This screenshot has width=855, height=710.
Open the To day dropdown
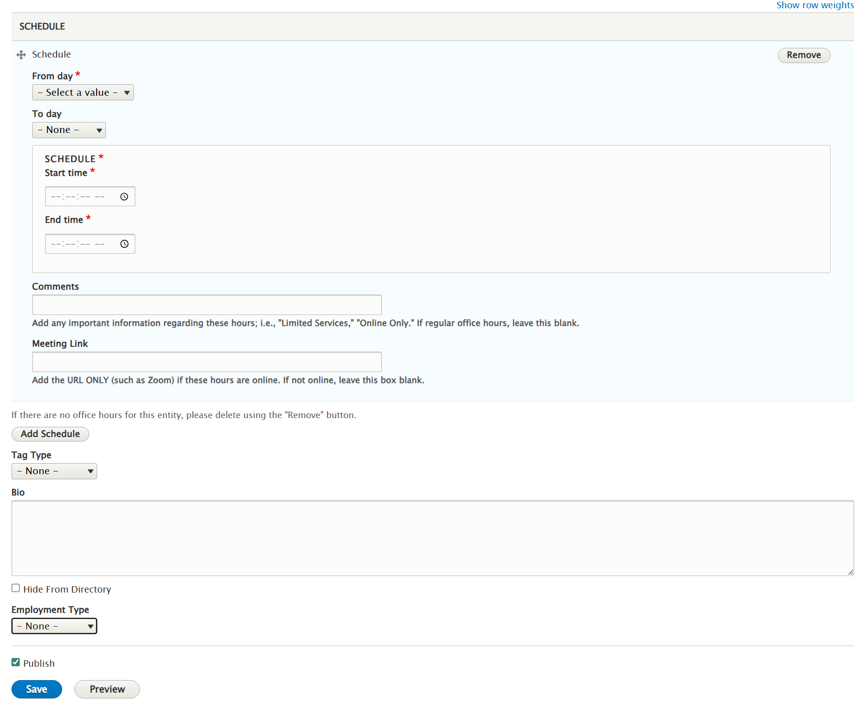click(x=69, y=129)
